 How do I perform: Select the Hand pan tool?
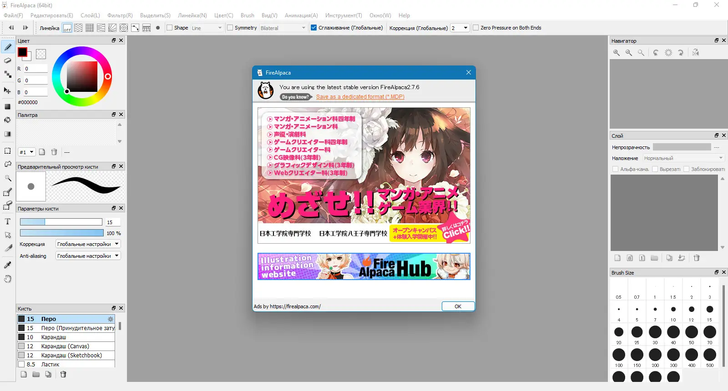pos(8,279)
